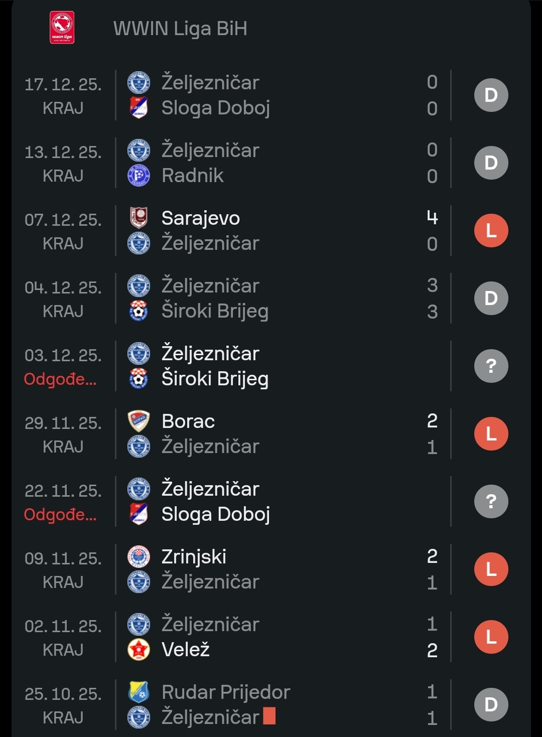Tap the WWIN Liga logo icon
This screenshot has width=542, height=737.
click(62, 28)
